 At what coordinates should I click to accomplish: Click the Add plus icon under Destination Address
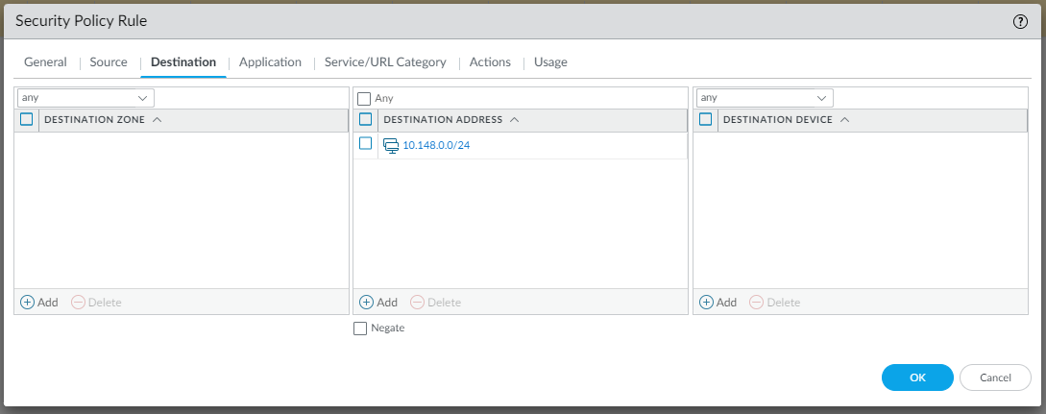click(366, 302)
